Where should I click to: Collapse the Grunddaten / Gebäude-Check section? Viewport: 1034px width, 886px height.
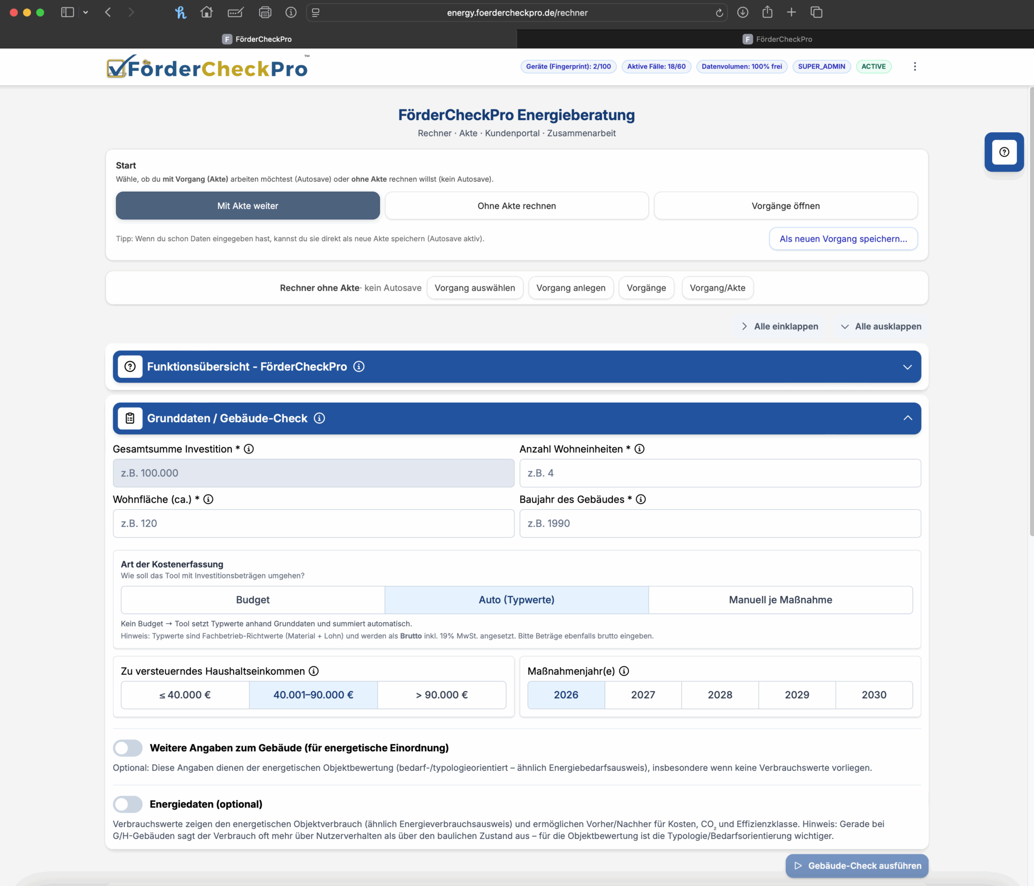907,418
